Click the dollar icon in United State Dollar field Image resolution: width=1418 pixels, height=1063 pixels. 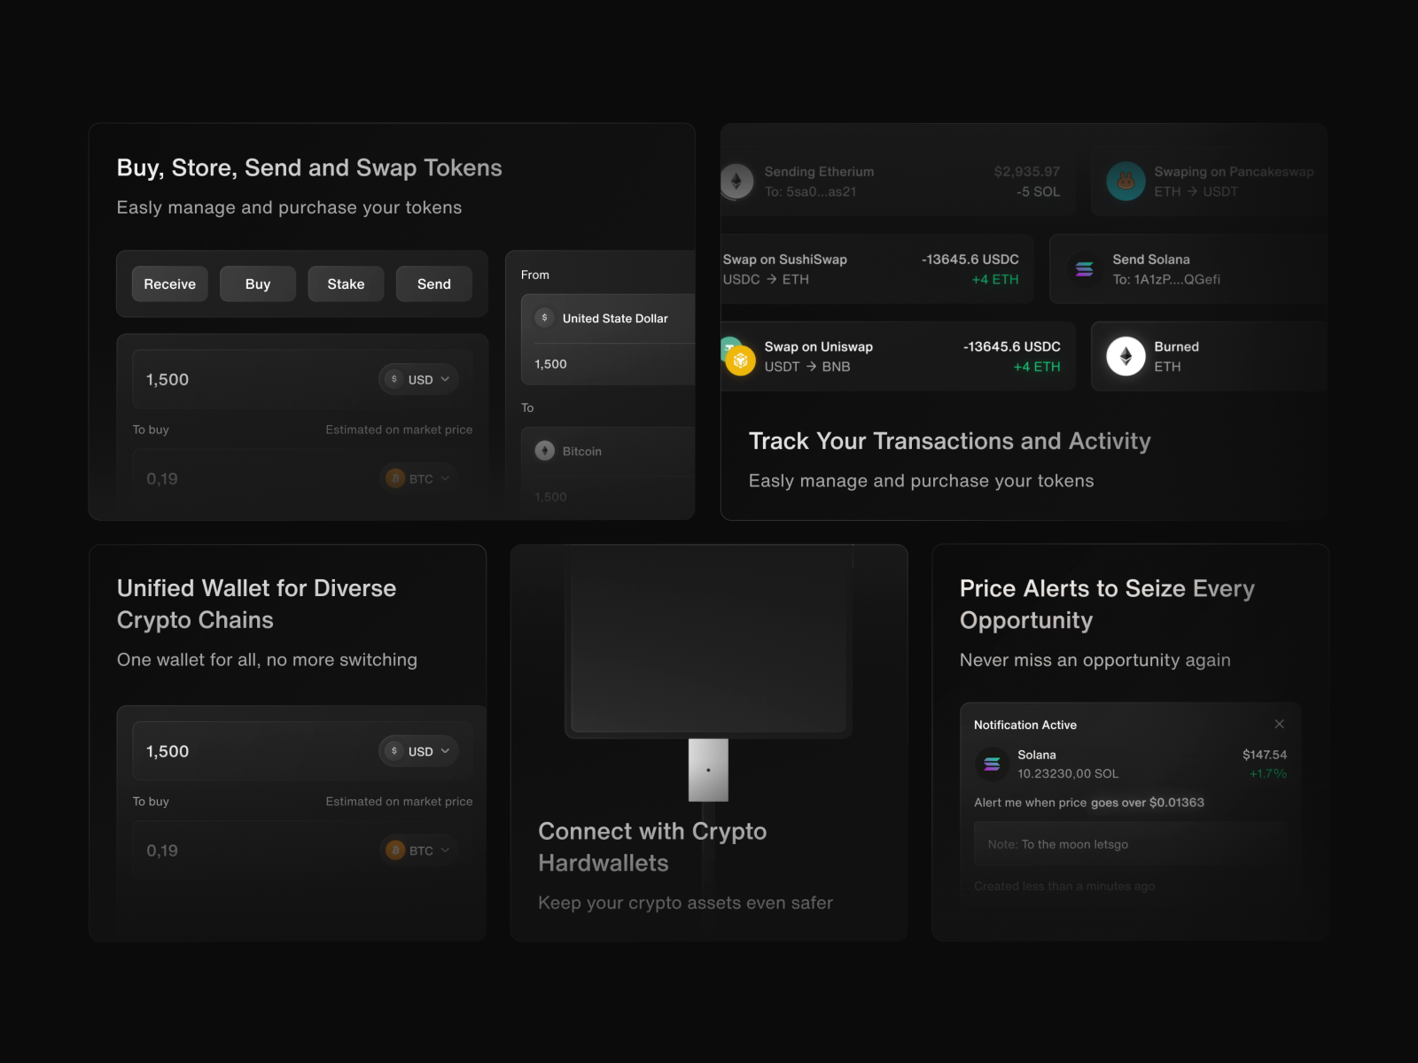point(544,317)
